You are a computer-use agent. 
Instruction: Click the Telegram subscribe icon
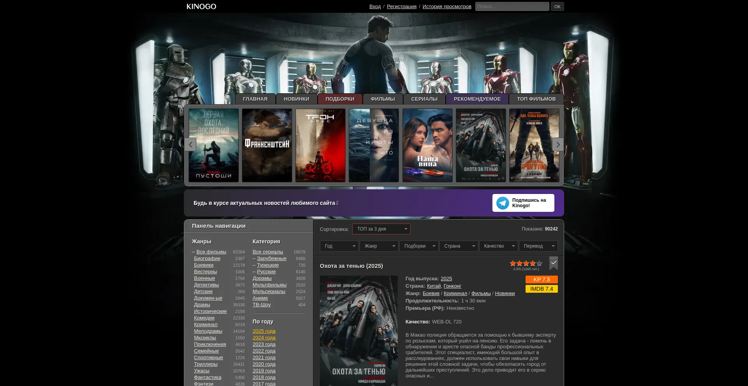(503, 203)
